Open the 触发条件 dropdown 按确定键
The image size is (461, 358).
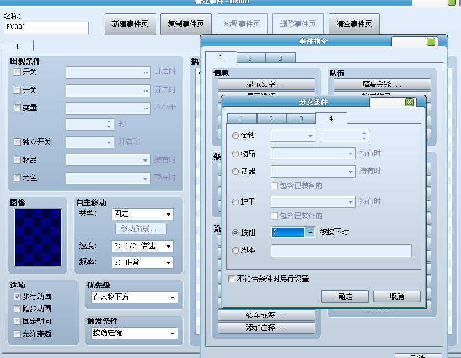coord(135,333)
